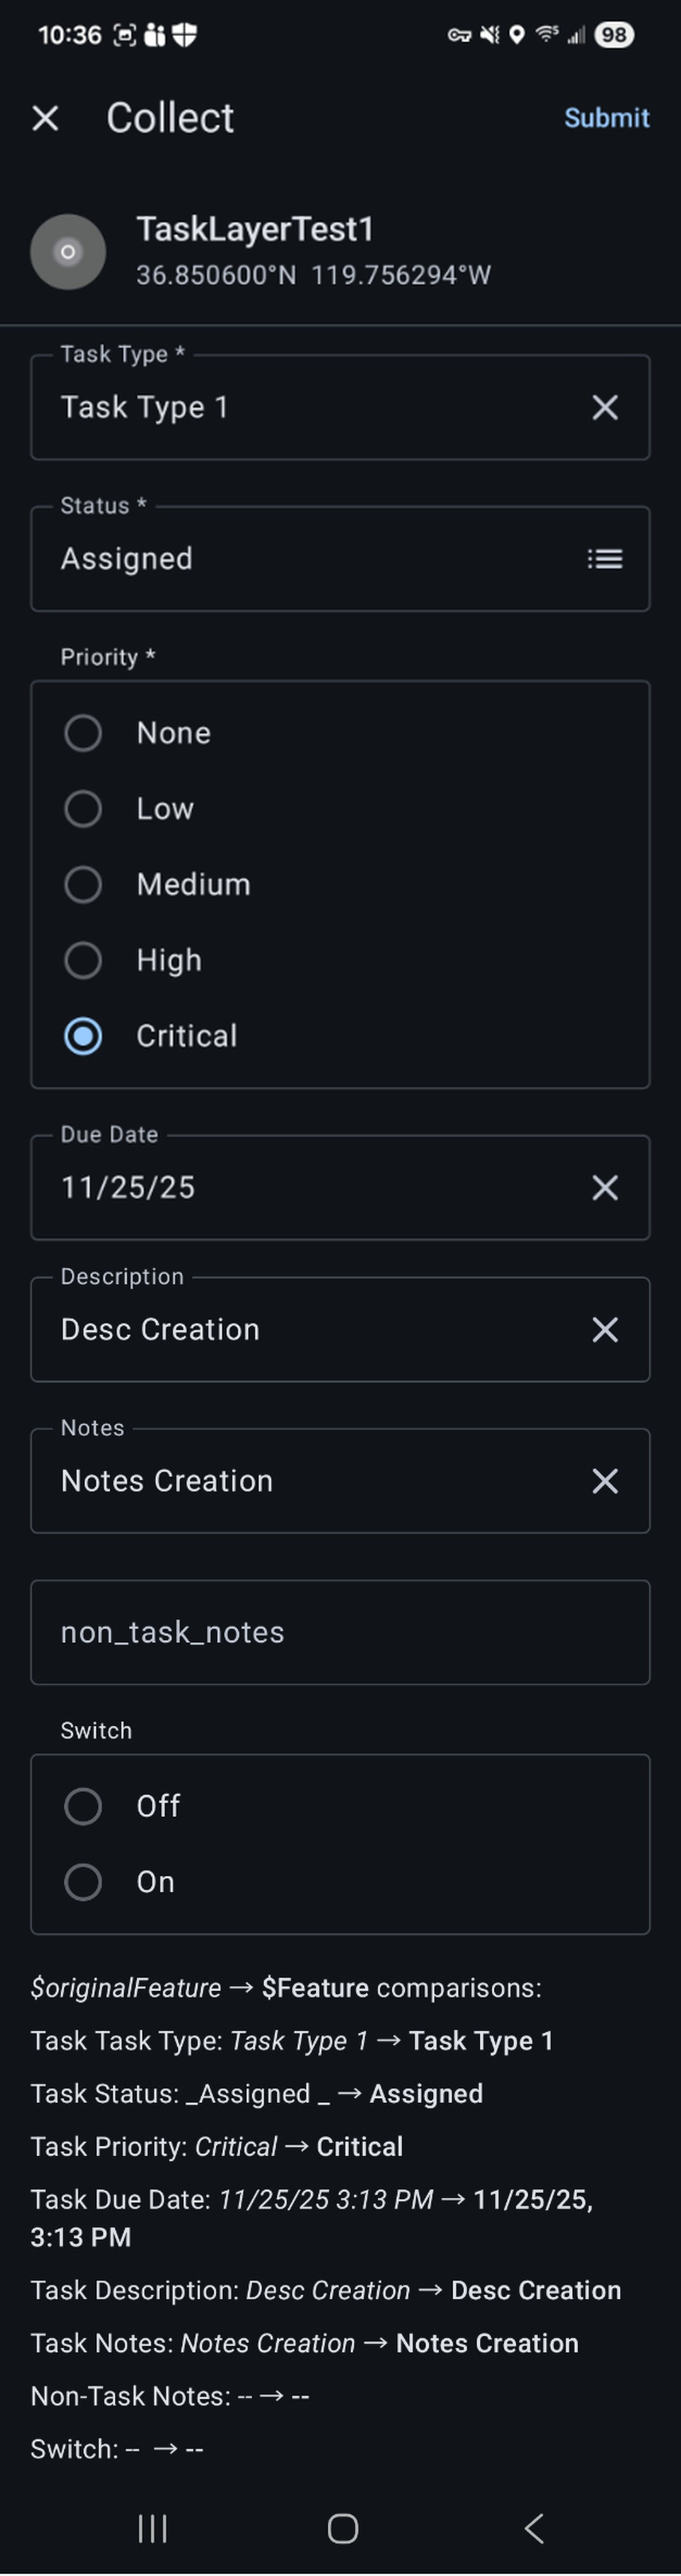Clear the Task Type 1 selection
The height and width of the screenshot is (2576, 681).
click(604, 407)
